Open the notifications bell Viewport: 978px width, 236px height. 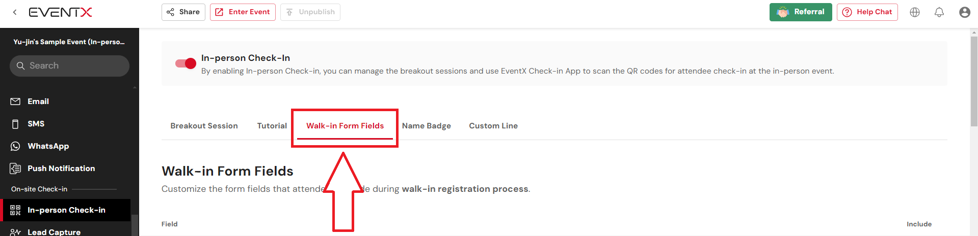pyautogui.click(x=939, y=12)
